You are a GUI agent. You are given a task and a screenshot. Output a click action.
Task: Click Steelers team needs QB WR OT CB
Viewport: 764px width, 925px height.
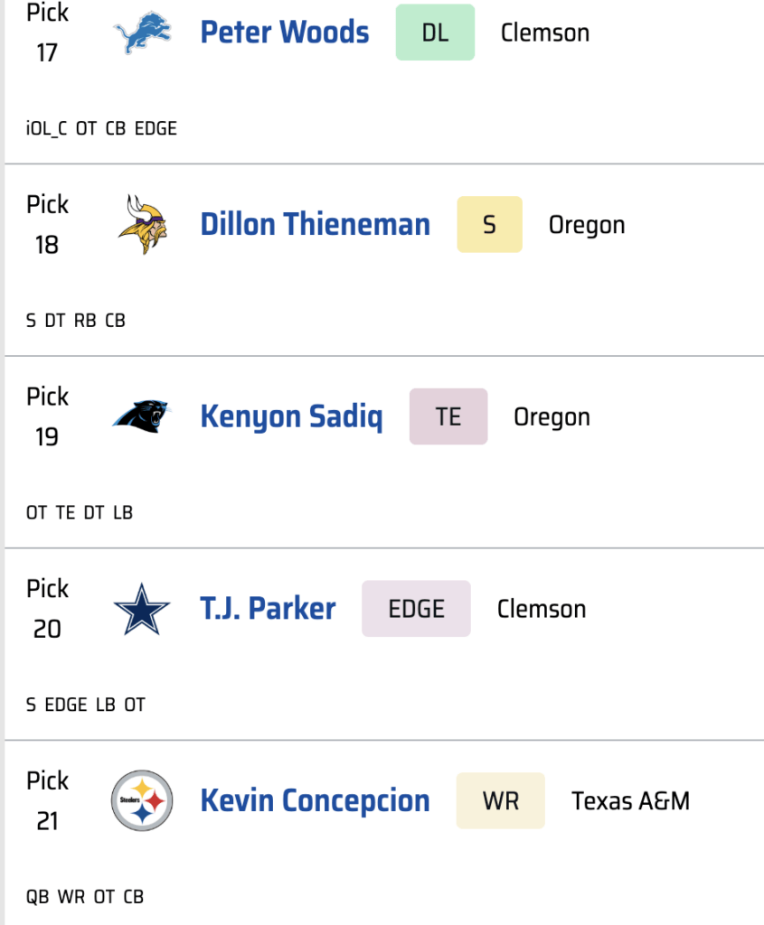pyautogui.click(x=84, y=897)
